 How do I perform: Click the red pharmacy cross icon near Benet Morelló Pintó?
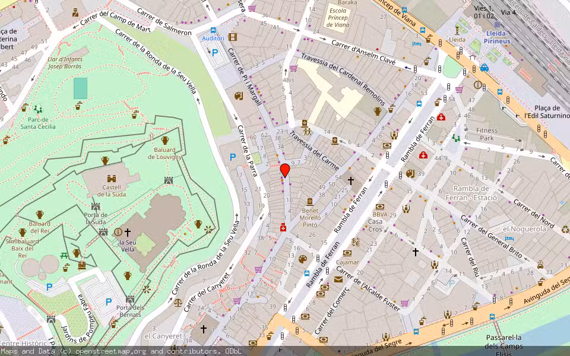(283, 228)
